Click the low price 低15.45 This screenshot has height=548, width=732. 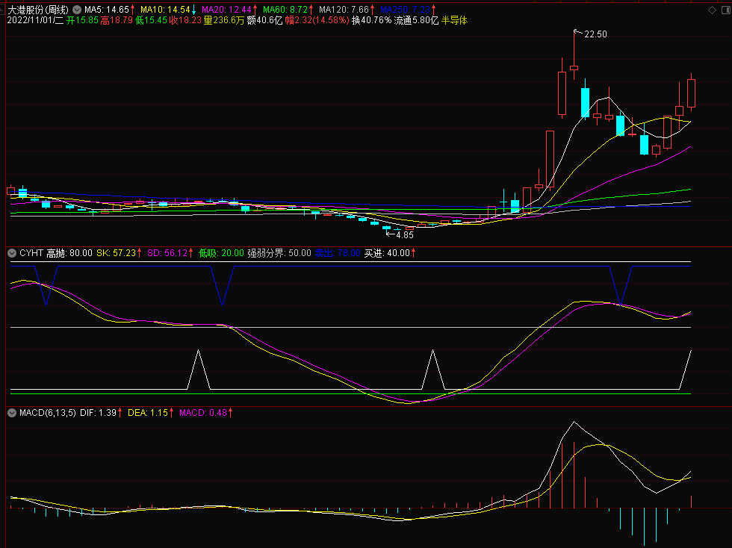151,20
